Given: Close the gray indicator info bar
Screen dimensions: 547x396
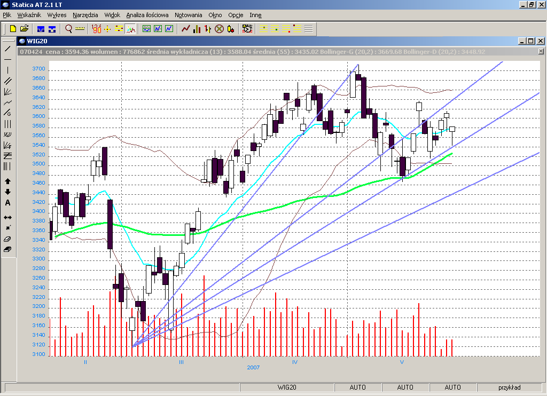Looking at the screenshot, I should point(541,52).
